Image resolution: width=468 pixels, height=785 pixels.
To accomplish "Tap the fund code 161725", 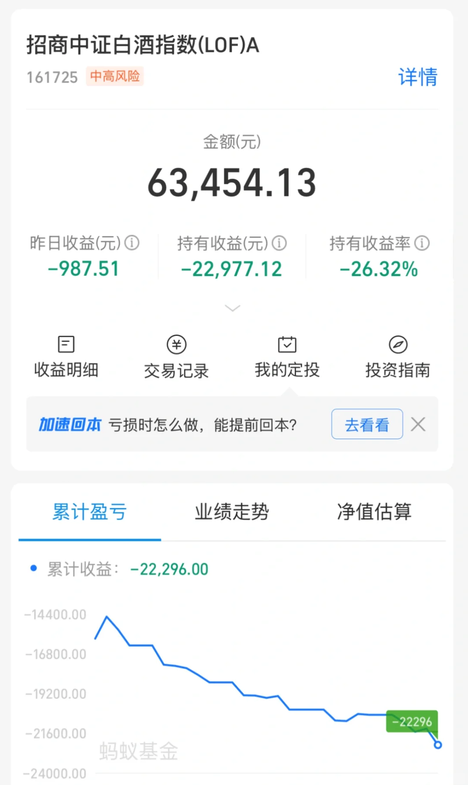I will pos(52,78).
